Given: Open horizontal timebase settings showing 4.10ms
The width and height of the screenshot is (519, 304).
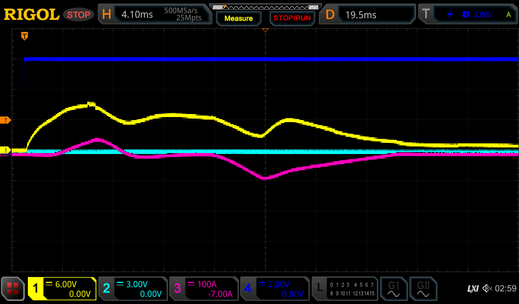Looking at the screenshot, I should [155, 15].
